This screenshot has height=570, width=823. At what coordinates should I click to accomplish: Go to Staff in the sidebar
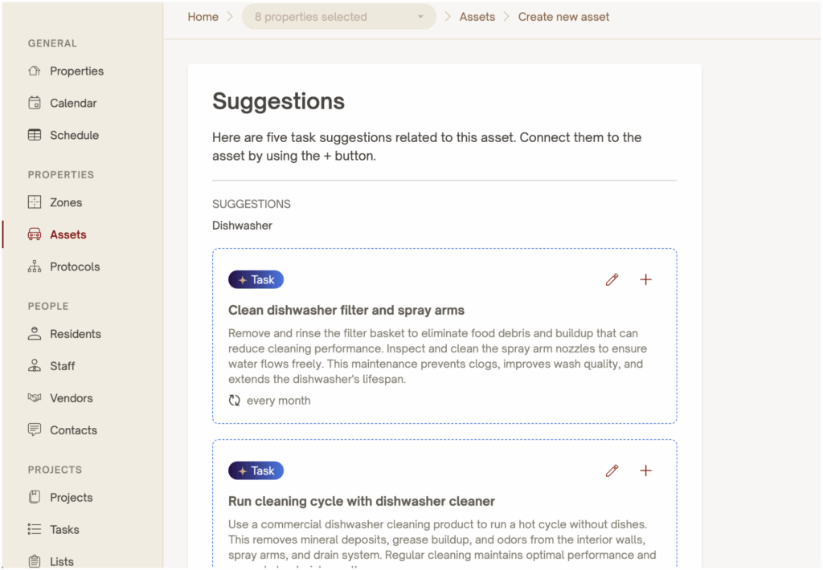(62, 366)
